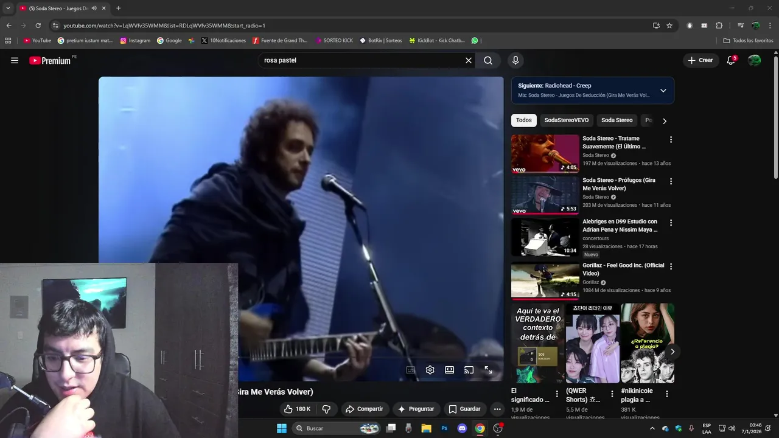Share the video with Compartir
779x438 pixels.
click(364, 409)
